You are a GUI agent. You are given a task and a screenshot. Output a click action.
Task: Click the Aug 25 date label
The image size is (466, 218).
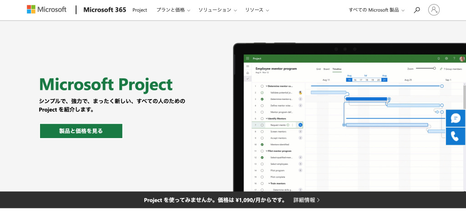click(408, 80)
